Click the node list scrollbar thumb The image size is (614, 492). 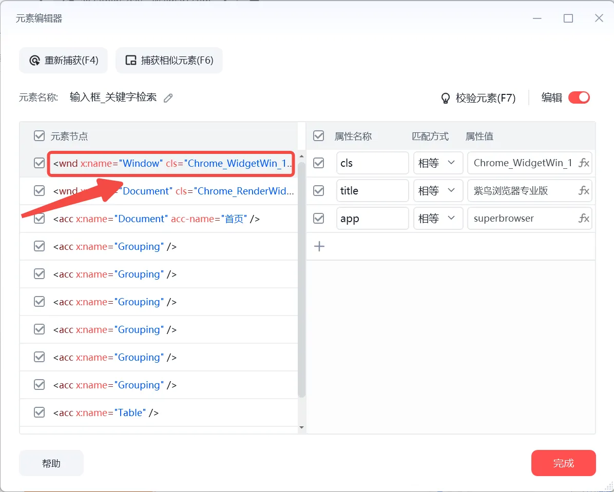[x=301, y=280]
